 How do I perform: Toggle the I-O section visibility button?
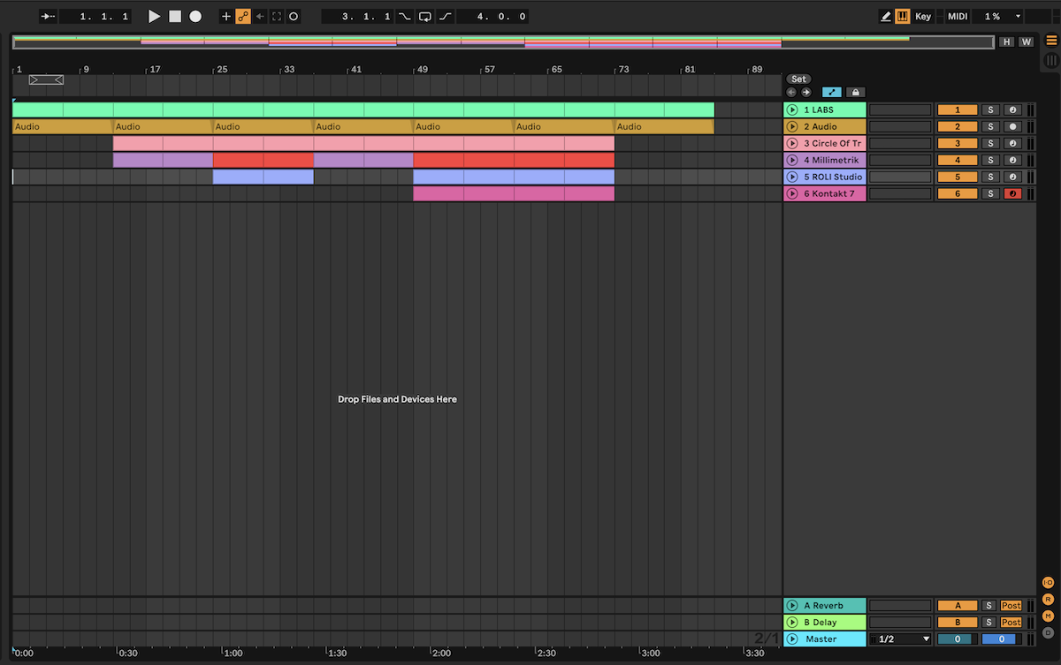click(x=1049, y=583)
